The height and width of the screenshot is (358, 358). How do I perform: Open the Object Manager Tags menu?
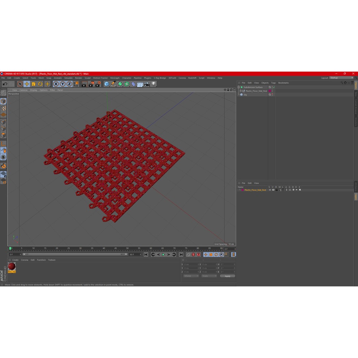coord(273,83)
